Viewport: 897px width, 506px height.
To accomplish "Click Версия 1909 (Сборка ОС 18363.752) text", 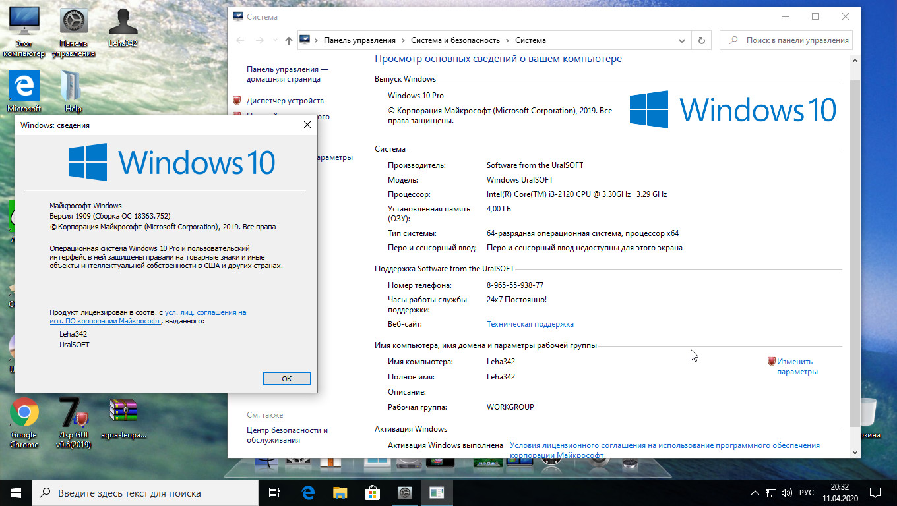I will (x=109, y=216).
